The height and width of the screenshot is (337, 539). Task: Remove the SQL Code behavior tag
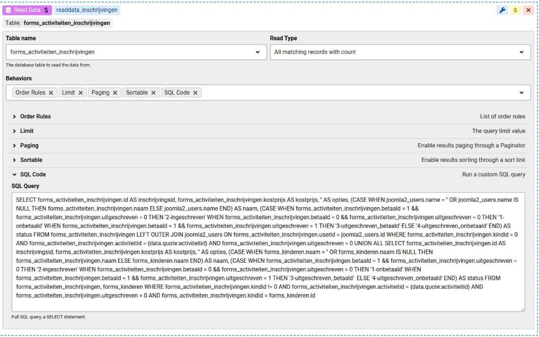pyautogui.click(x=196, y=93)
